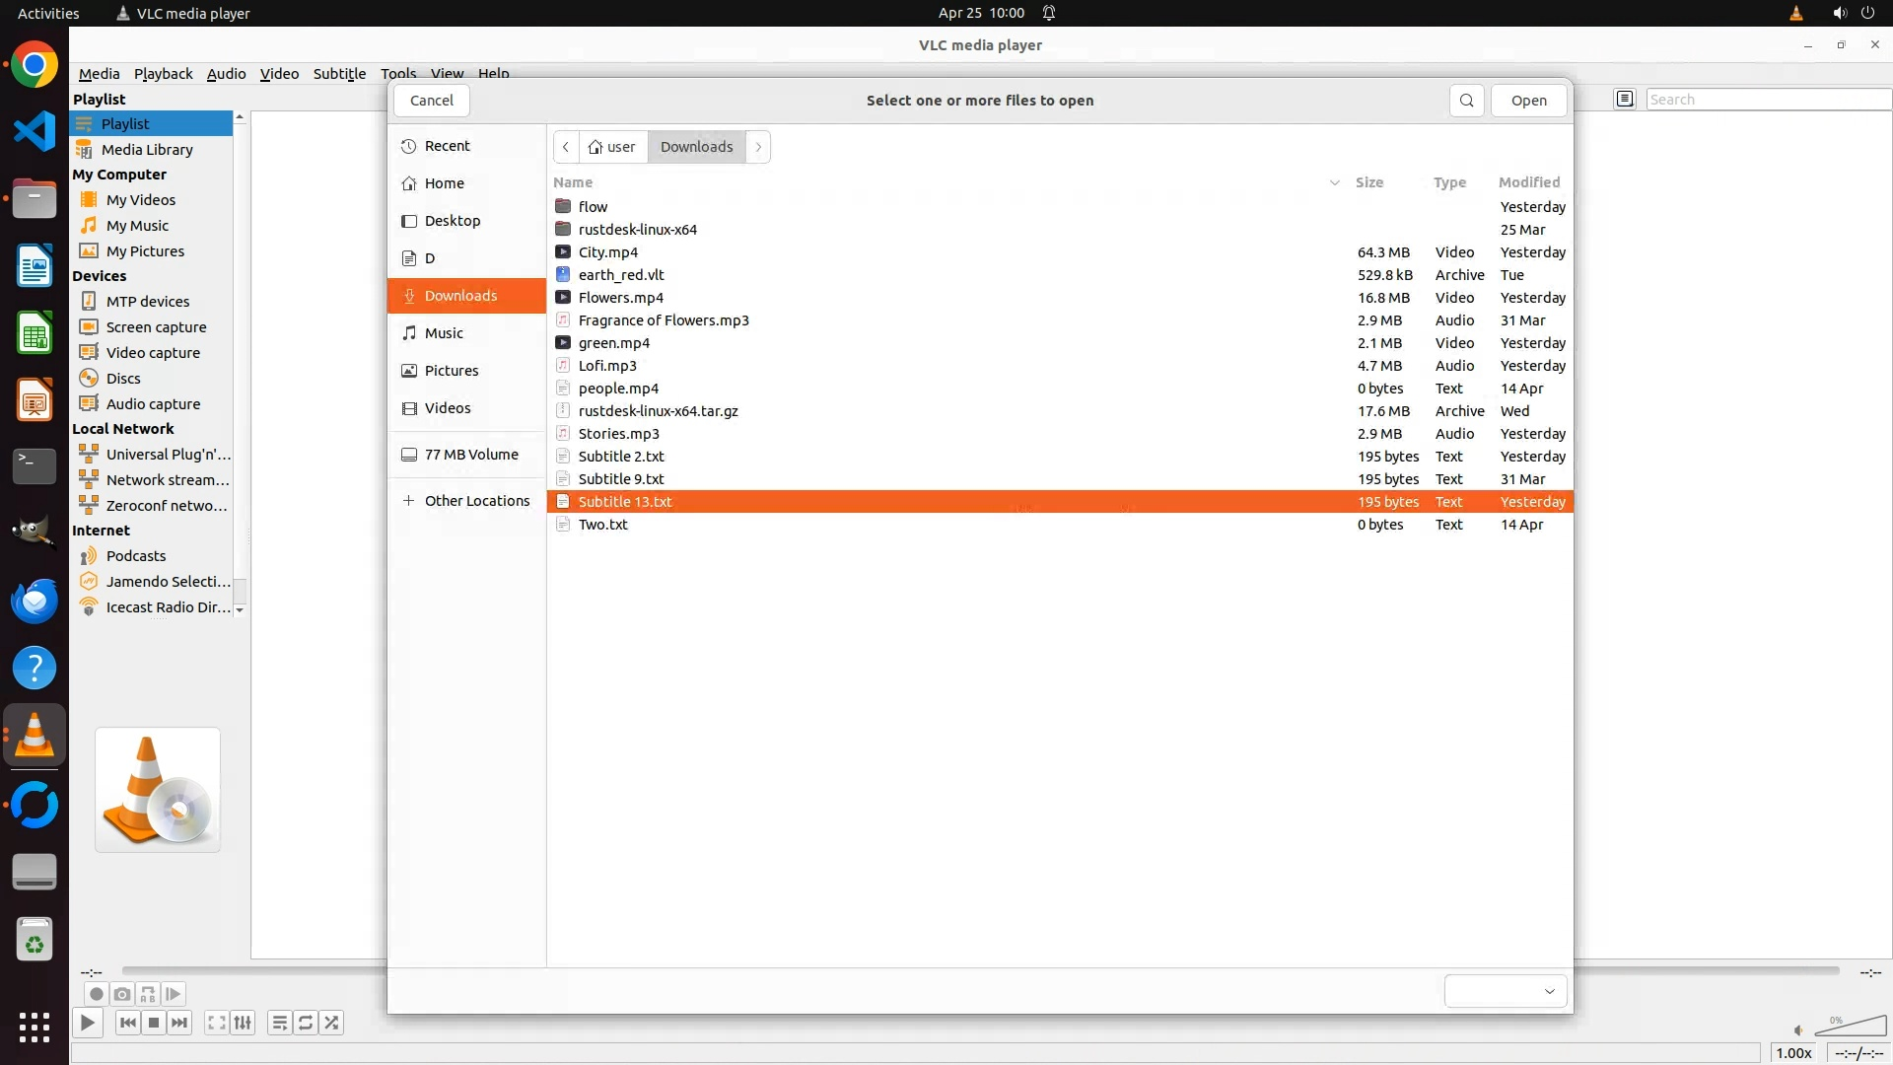The height and width of the screenshot is (1065, 1893).
Task: Toggle the playlist view button
Action: 280,1023
